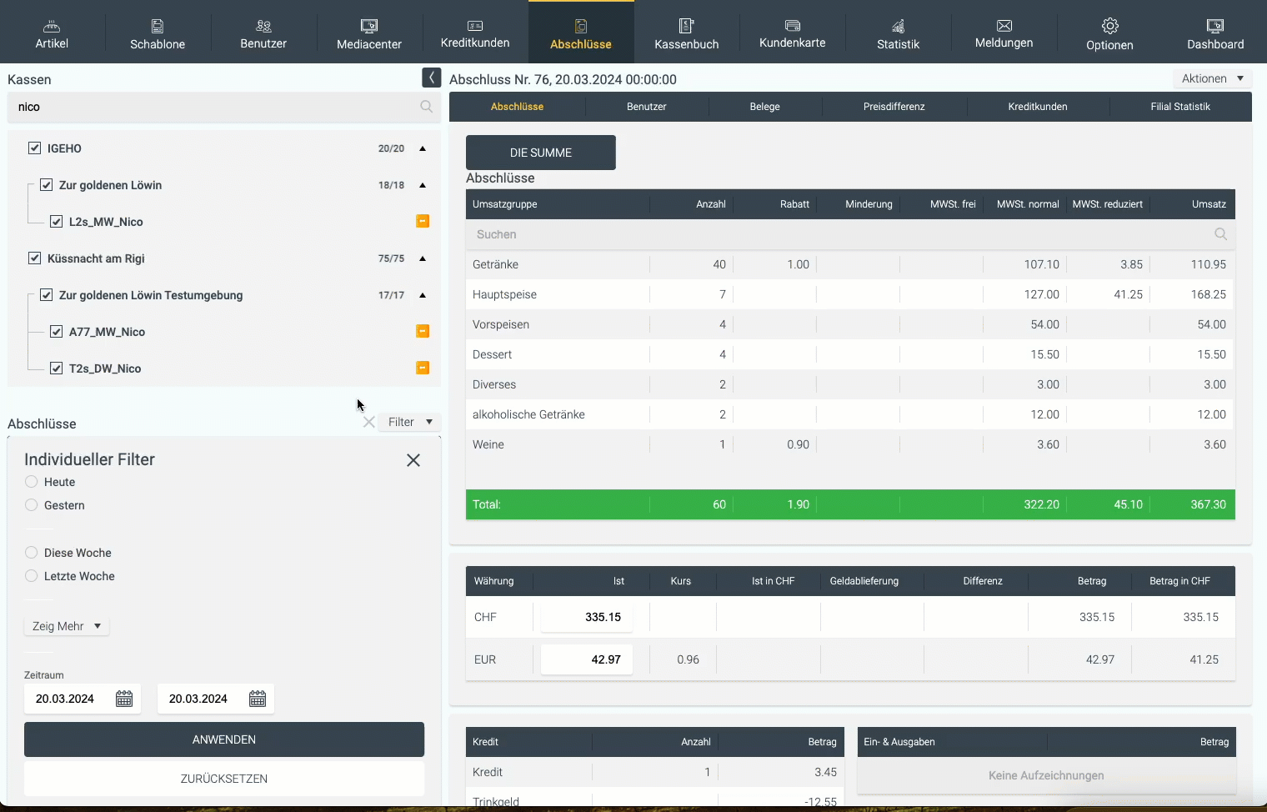
Task: Select the Gestern radio option
Action: [31, 504]
